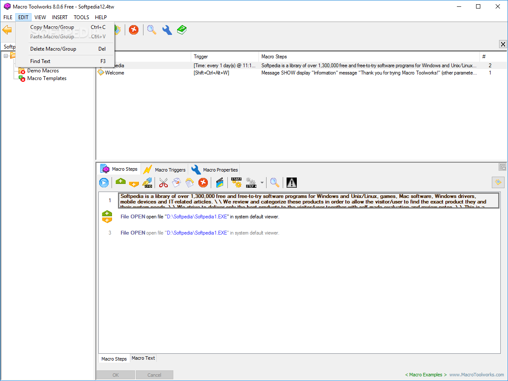
Task: Click the magnifier icon in steps toolbar
Action: tap(275, 183)
